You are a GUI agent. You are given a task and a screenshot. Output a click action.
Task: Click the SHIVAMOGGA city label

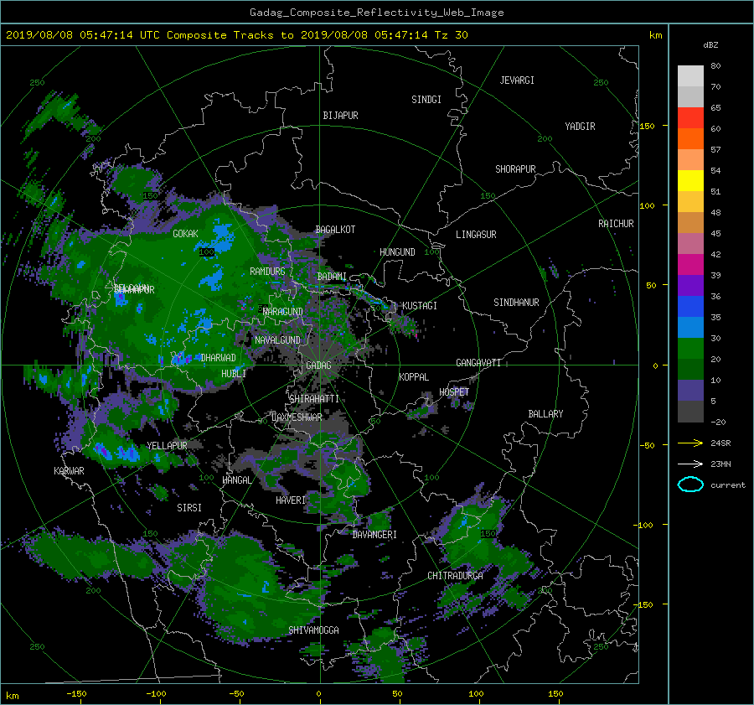[313, 630]
